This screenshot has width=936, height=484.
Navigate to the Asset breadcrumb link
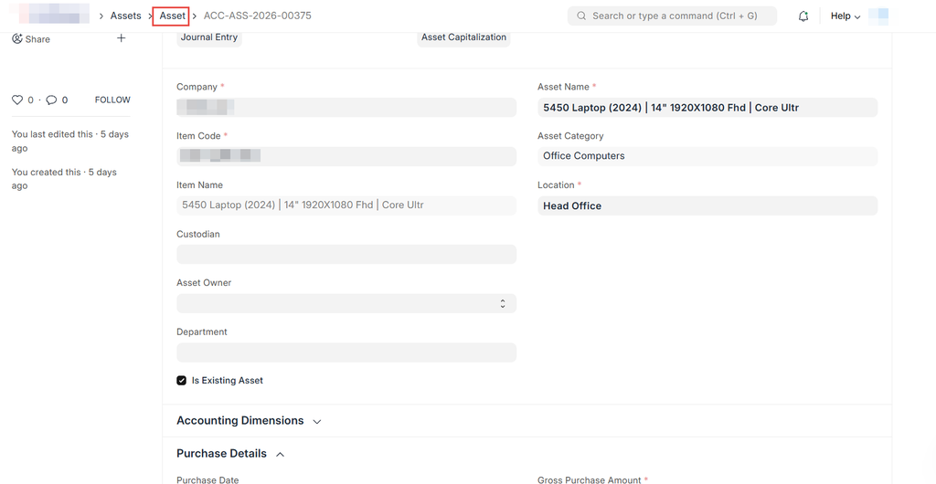point(172,16)
